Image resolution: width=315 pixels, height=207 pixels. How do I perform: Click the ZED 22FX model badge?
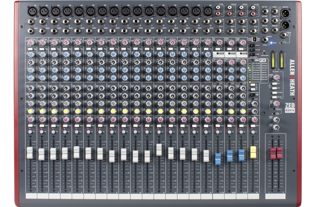click(290, 108)
